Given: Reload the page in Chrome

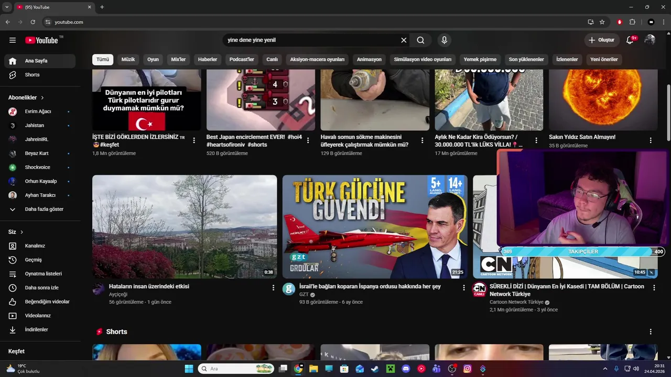Looking at the screenshot, I should [33, 22].
